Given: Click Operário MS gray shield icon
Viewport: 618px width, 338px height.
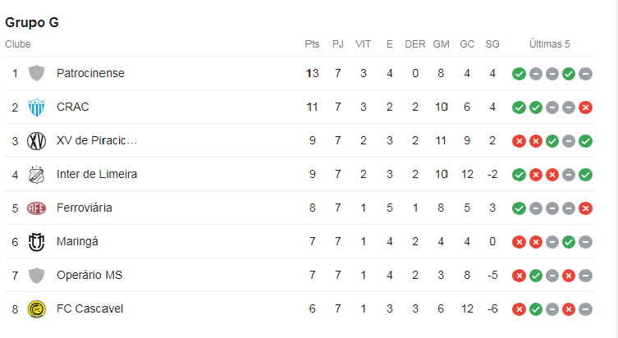Looking at the screenshot, I should coord(36,276).
